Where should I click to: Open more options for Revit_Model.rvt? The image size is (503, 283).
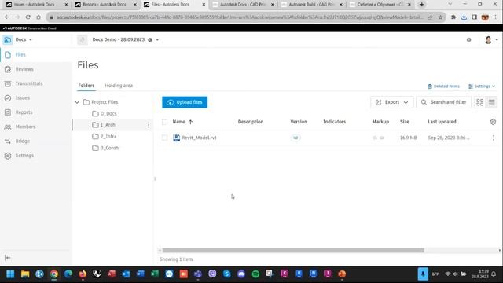tap(494, 138)
